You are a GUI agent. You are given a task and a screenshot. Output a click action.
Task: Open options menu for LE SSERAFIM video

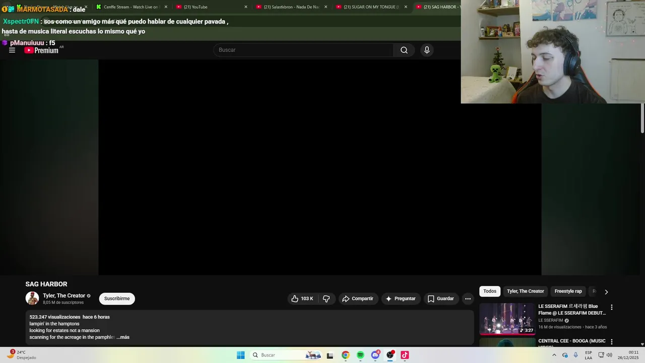pyautogui.click(x=612, y=307)
